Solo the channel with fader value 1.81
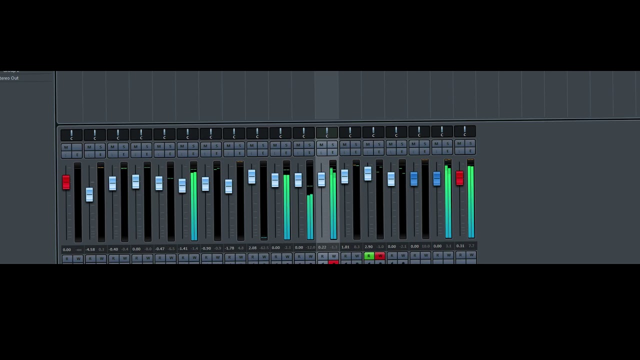 coord(355,145)
